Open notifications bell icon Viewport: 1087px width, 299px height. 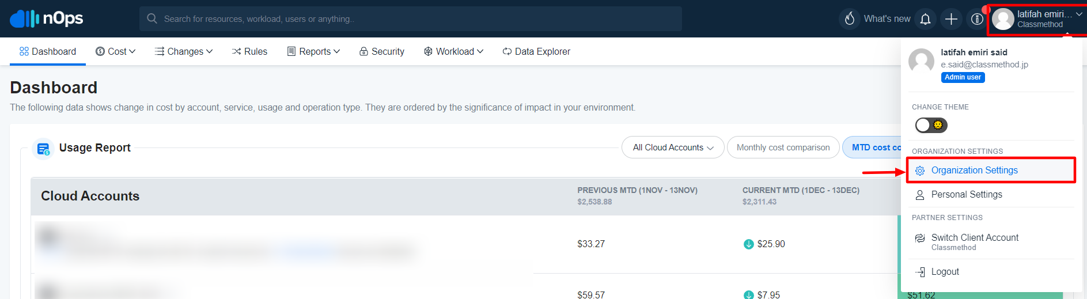pos(925,19)
